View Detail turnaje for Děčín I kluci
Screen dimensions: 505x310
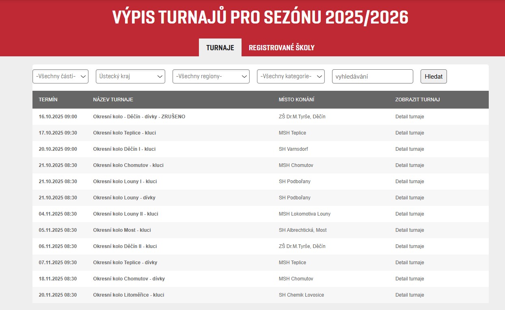click(410, 149)
